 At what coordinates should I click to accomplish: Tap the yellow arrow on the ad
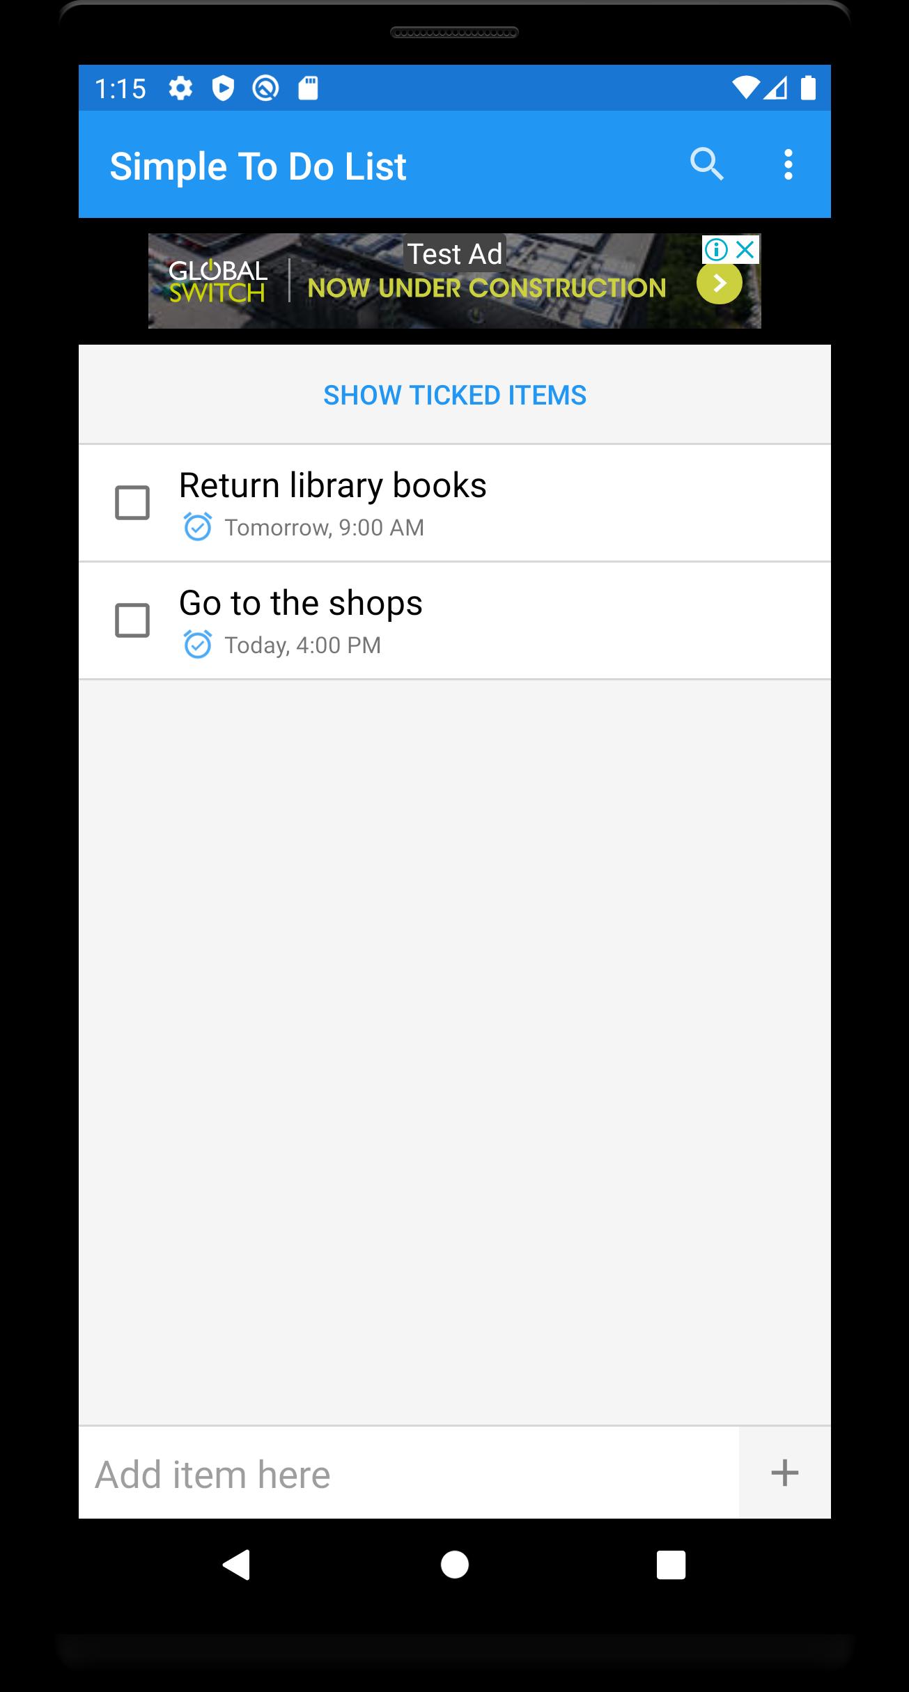click(720, 283)
